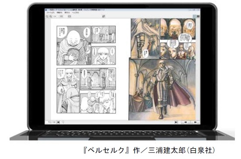Open the ヘルプ (Help) menu

click(76, 13)
